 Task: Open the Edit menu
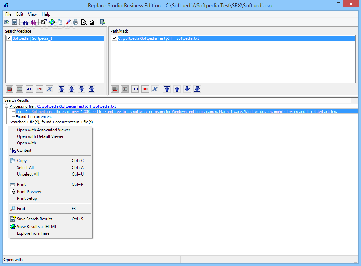[20, 14]
